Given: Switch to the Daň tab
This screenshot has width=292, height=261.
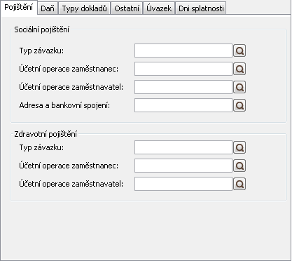Looking at the screenshot, I should coord(48,8).
